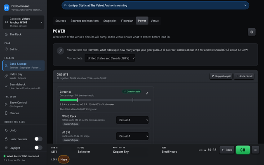Image resolution: width=264 pixels, height=165 pixels.
Task: Click the Set list clock icon
Action: point(6,49)
